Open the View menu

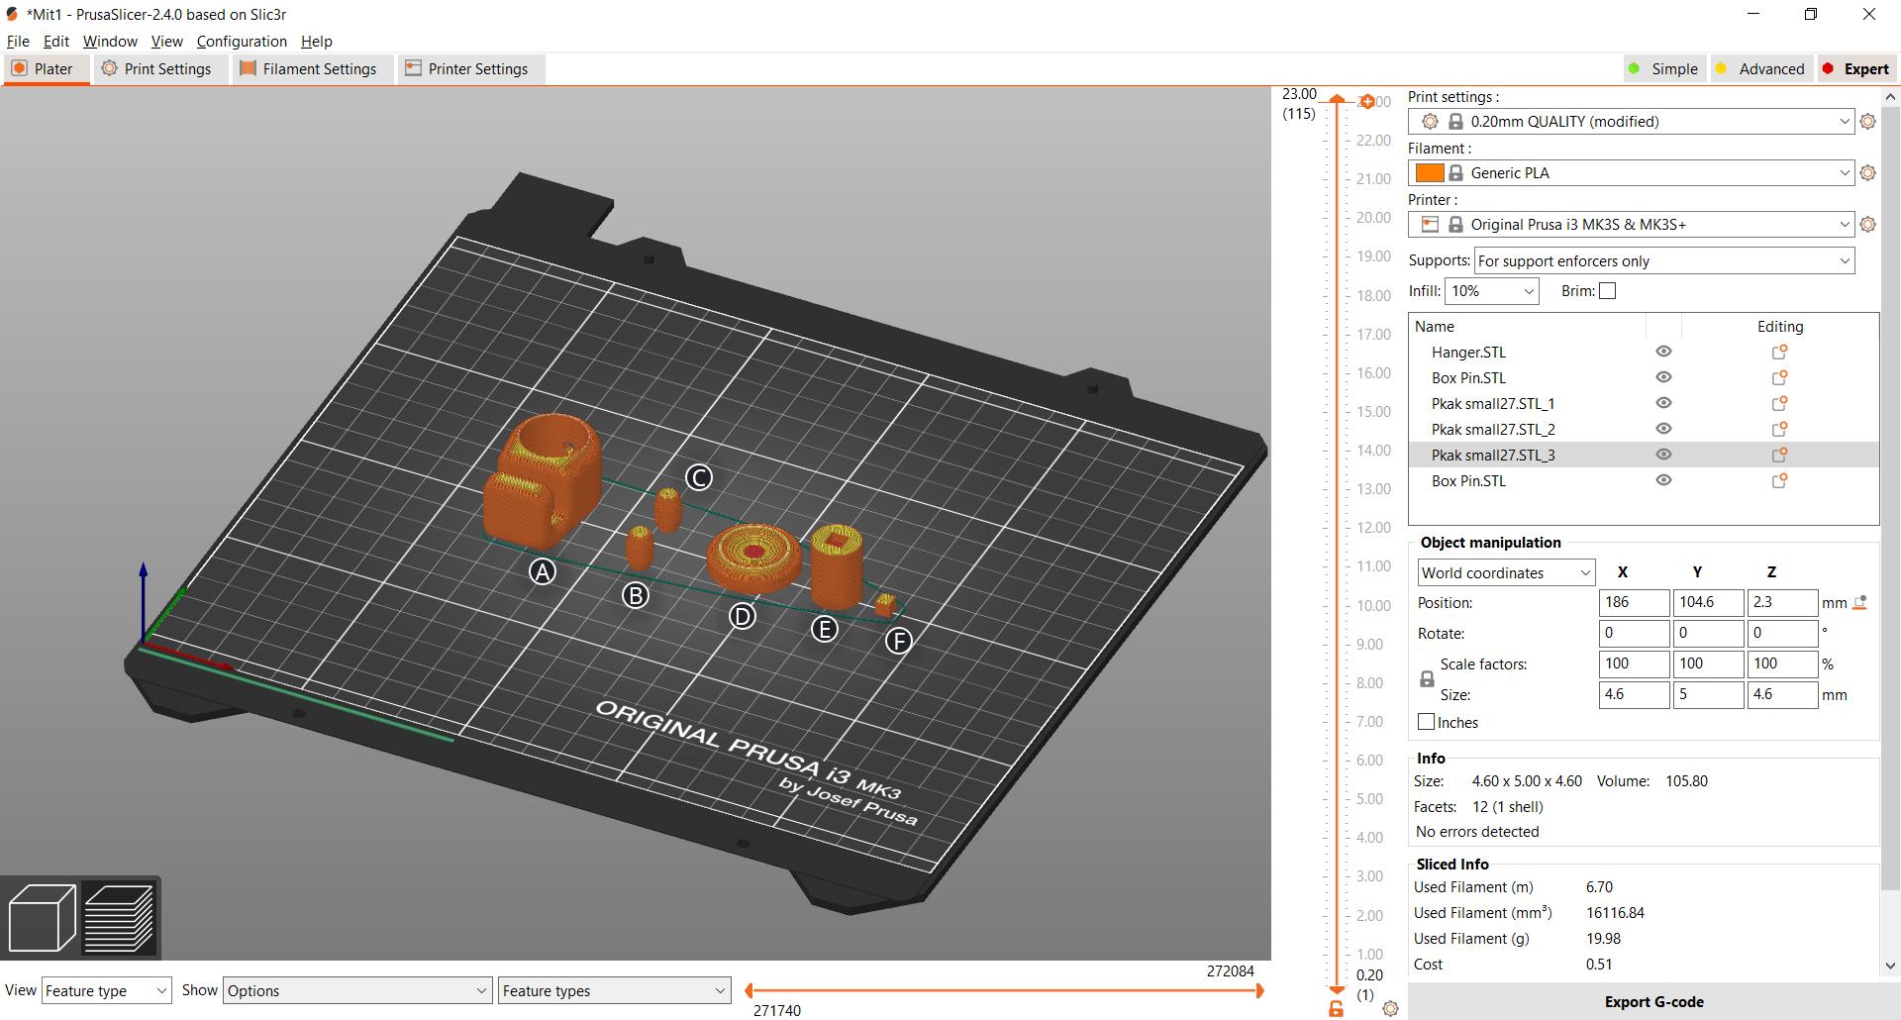(x=166, y=42)
